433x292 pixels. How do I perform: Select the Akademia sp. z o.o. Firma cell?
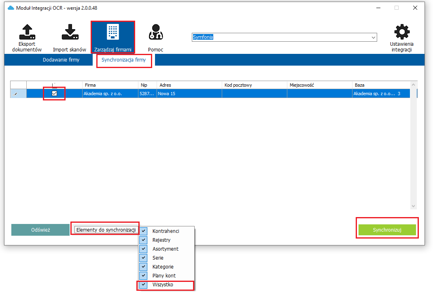(x=110, y=94)
